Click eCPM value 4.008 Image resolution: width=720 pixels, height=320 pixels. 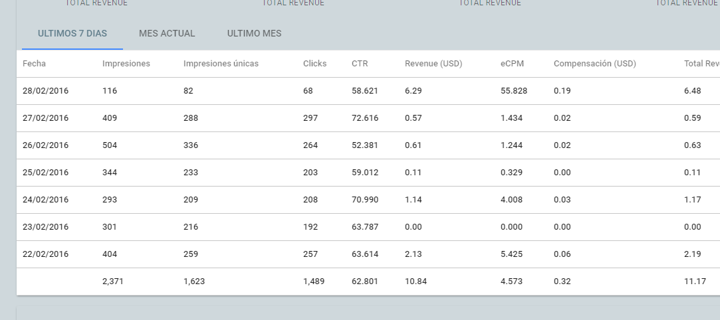[511, 199]
